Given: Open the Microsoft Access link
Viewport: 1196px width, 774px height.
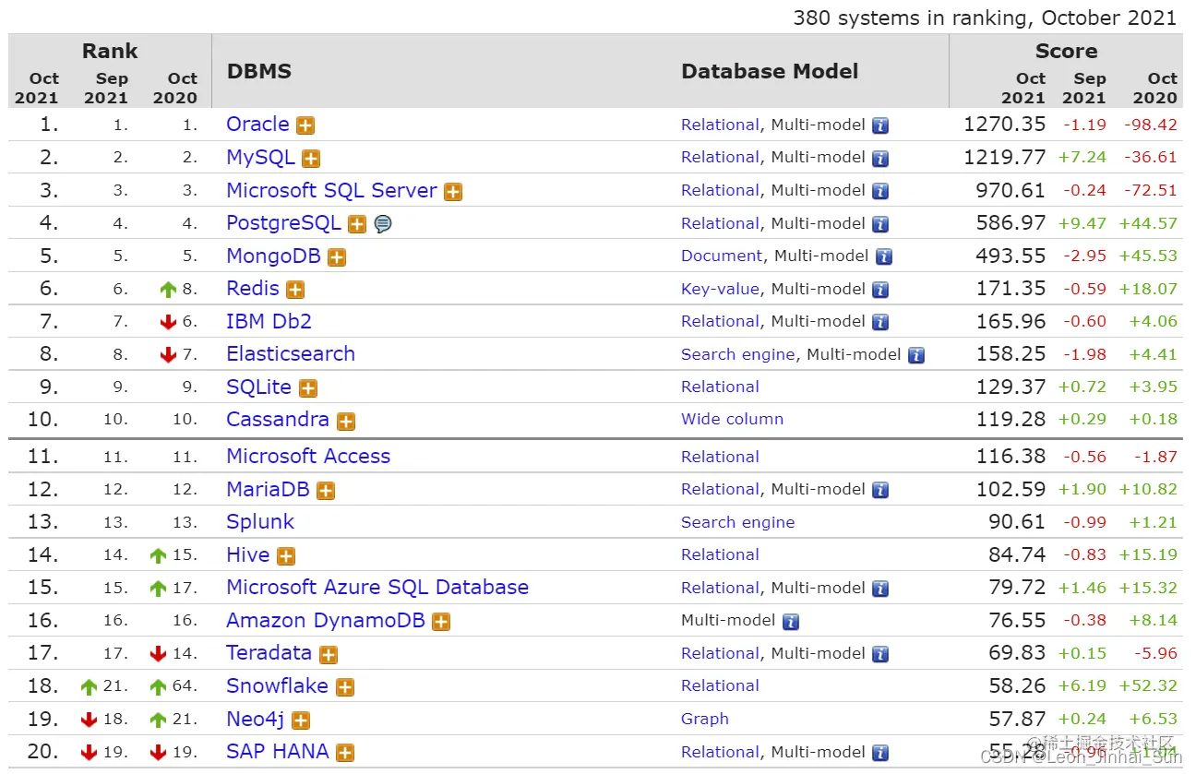Looking at the screenshot, I should [308, 456].
